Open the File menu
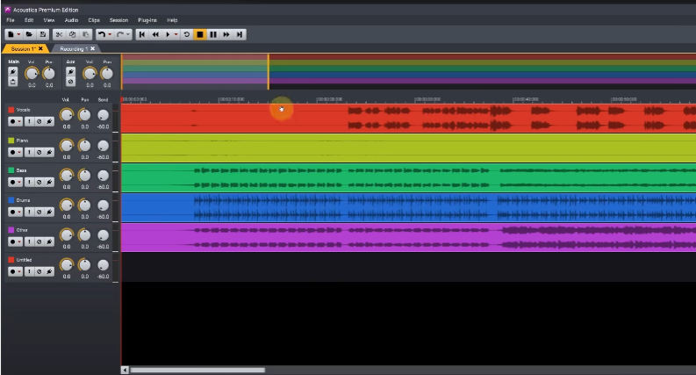The width and height of the screenshot is (696, 375). (x=11, y=20)
